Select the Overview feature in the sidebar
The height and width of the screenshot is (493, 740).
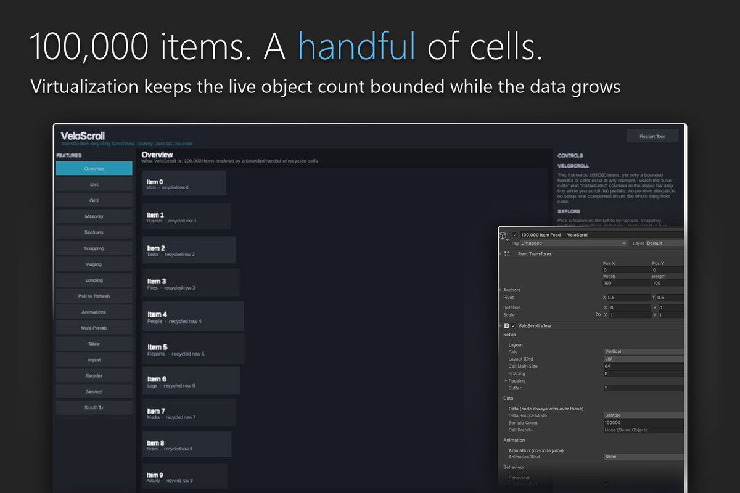pyautogui.click(x=94, y=168)
